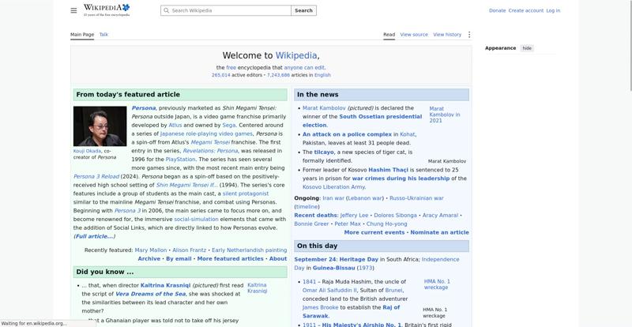Open the Jeffery Lee link

coord(354,216)
